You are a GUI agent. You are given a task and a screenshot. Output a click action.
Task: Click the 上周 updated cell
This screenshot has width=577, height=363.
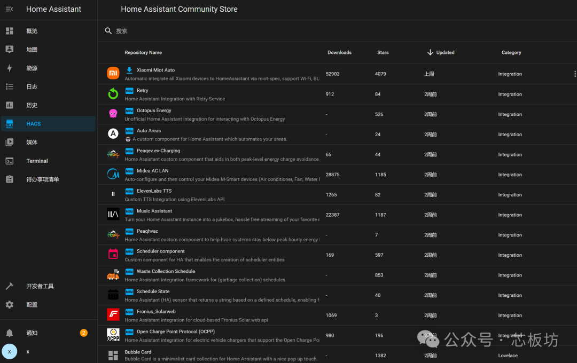pos(429,74)
